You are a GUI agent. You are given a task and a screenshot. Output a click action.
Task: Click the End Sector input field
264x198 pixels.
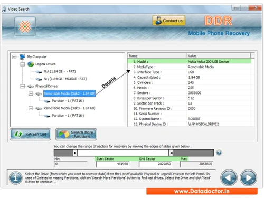click(x=155, y=164)
